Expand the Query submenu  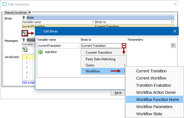tap(104, 65)
